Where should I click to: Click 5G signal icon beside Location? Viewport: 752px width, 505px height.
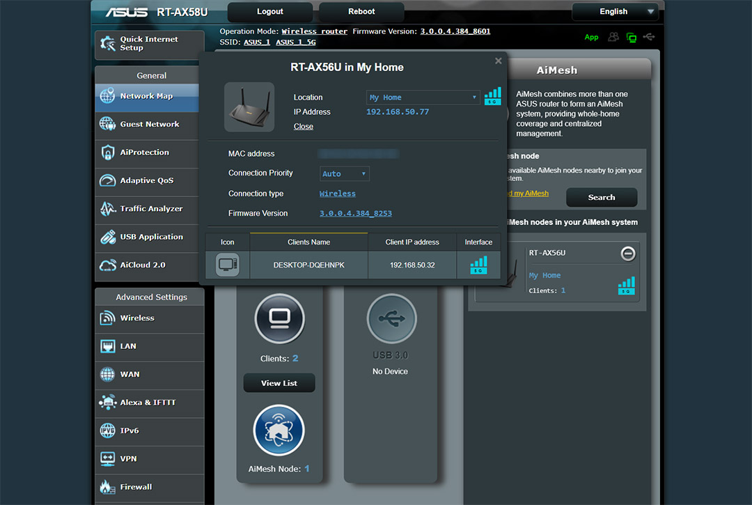pyautogui.click(x=492, y=96)
